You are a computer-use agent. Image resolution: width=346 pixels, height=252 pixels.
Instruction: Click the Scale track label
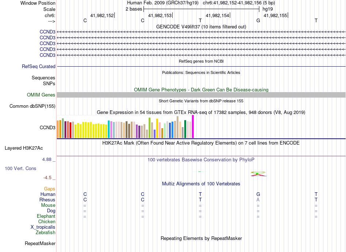pos(49,9)
